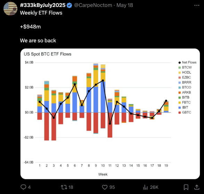Screen dimensions: 204x194
Task: Like the tweet with heart icon
Action: (x=105, y=187)
